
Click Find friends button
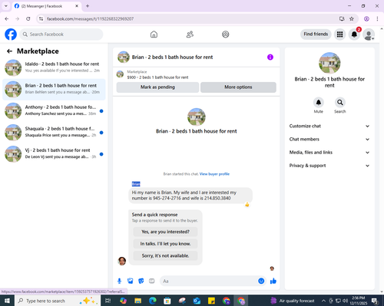click(x=316, y=34)
